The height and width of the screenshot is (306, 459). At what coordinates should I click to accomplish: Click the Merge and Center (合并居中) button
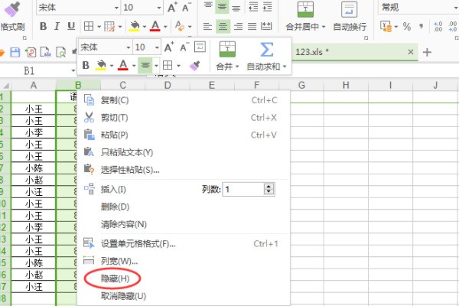[x=305, y=16]
